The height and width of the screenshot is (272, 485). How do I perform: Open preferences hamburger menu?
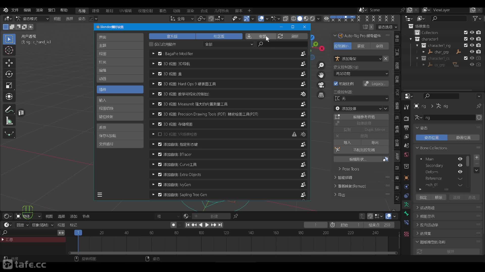100,195
